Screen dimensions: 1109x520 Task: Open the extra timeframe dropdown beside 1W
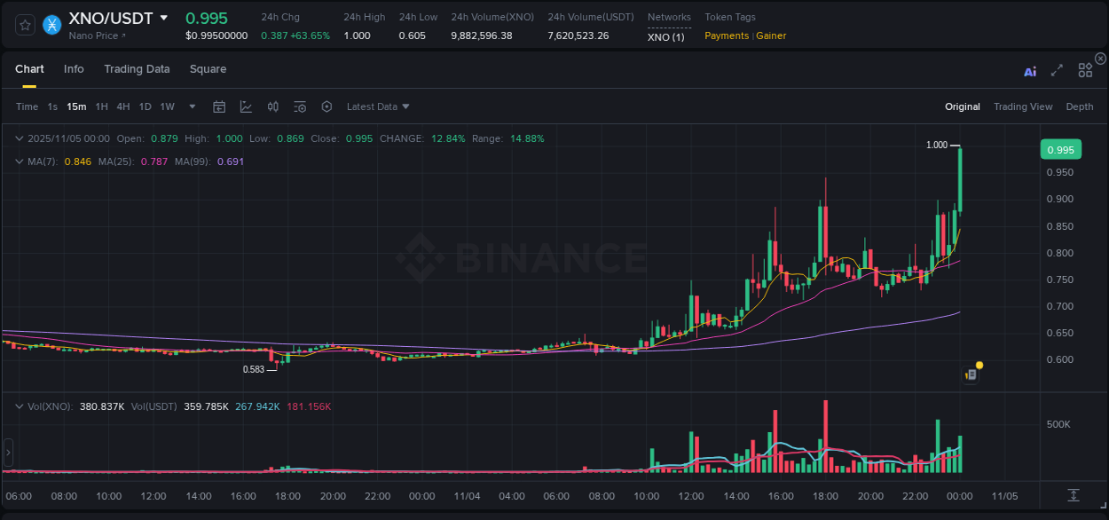(x=191, y=106)
